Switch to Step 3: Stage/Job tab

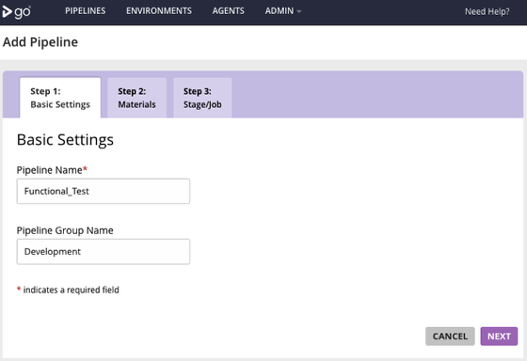202,98
